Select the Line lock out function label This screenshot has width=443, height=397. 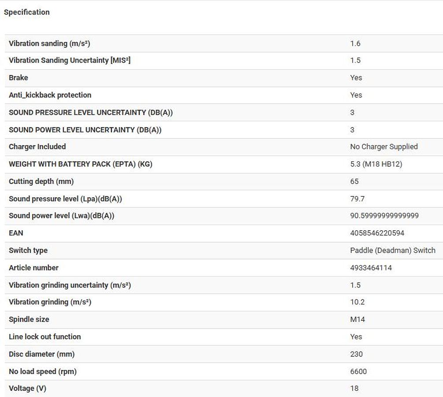pos(45,337)
